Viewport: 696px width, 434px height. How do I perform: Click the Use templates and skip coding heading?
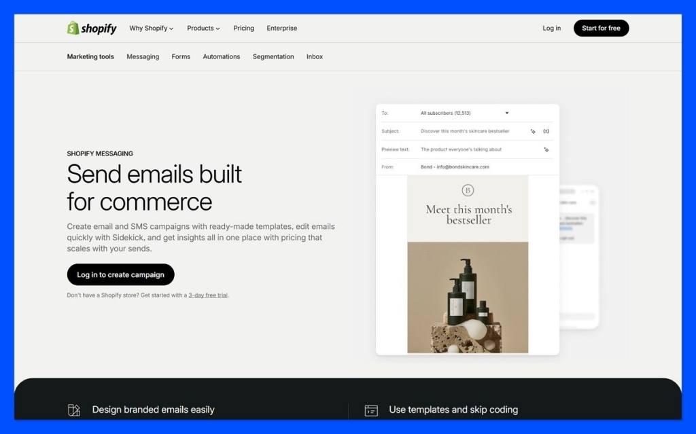453,410
